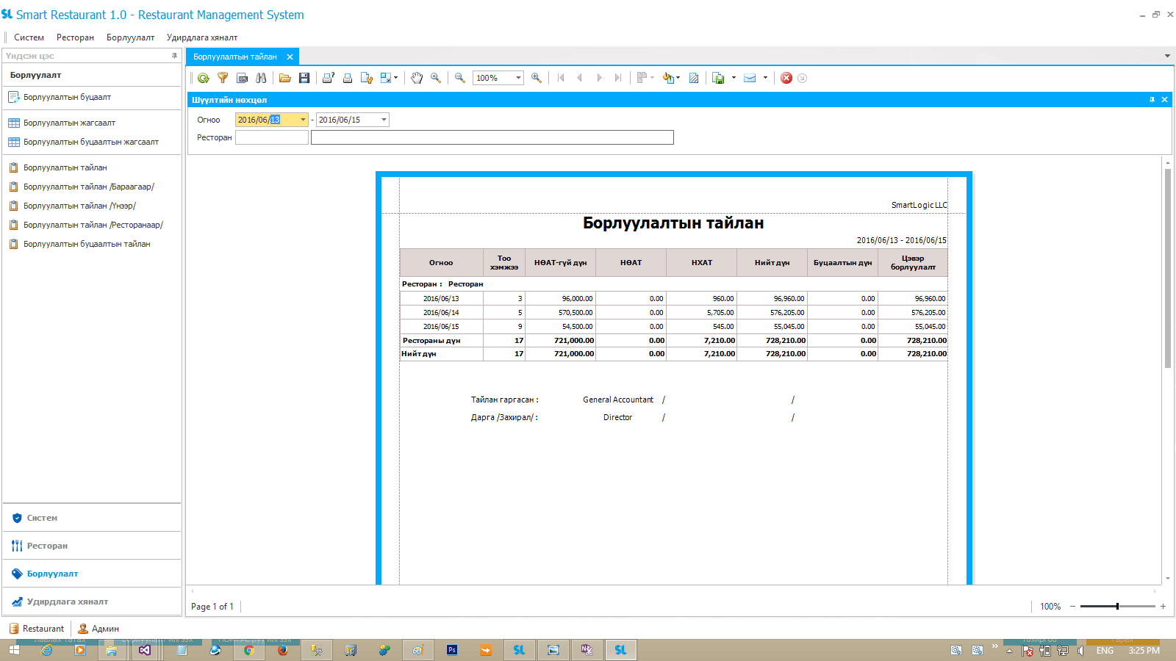Open Борлуулалтын тайлан /Рестораар/

[93, 225]
